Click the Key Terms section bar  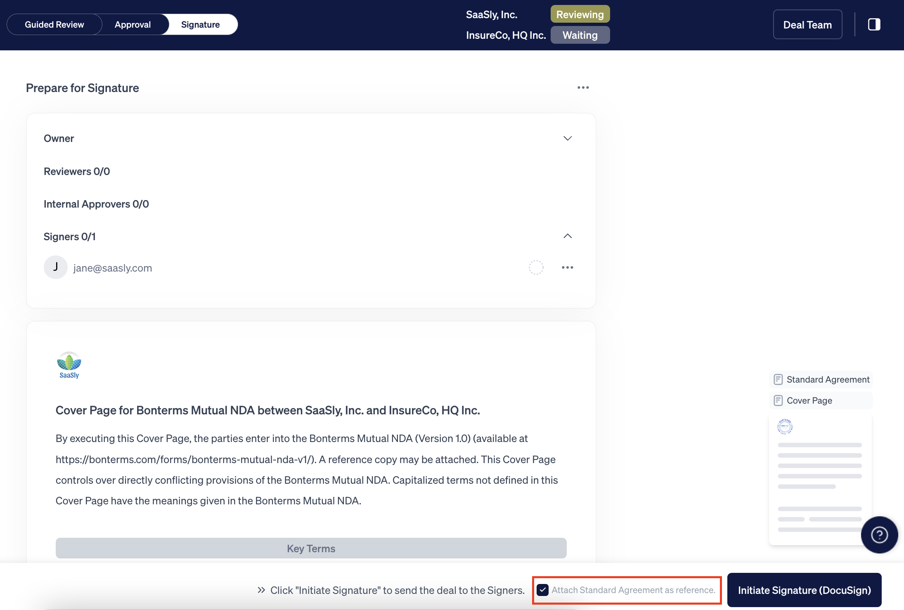(x=311, y=548)
